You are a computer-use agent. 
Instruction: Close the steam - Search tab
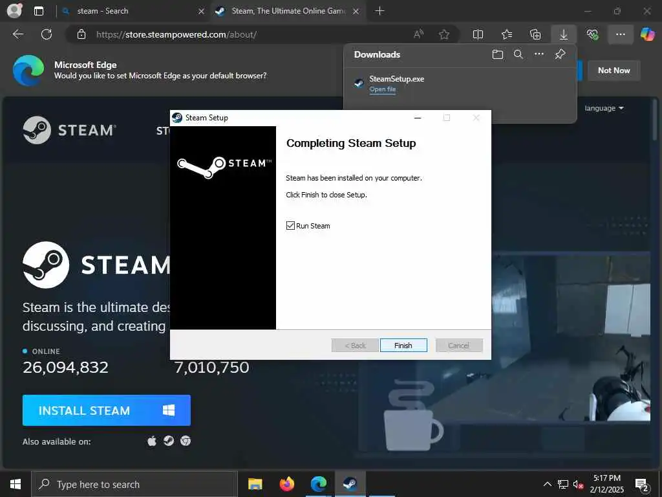(x=202, y=11)
